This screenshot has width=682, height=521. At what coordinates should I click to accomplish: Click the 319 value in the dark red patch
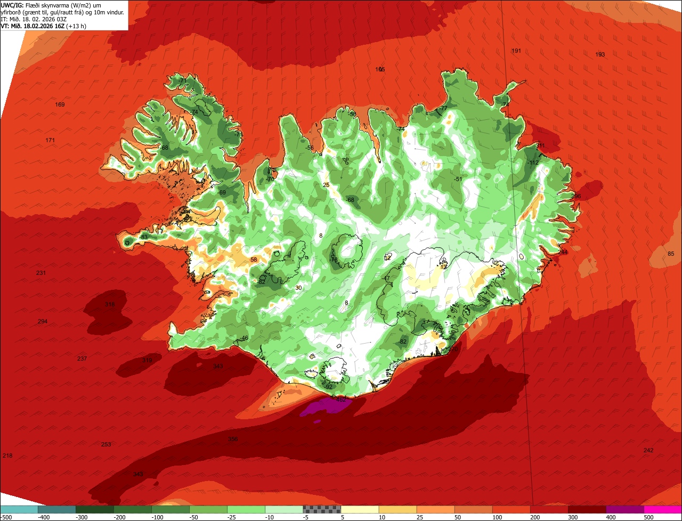coord(147,360)
